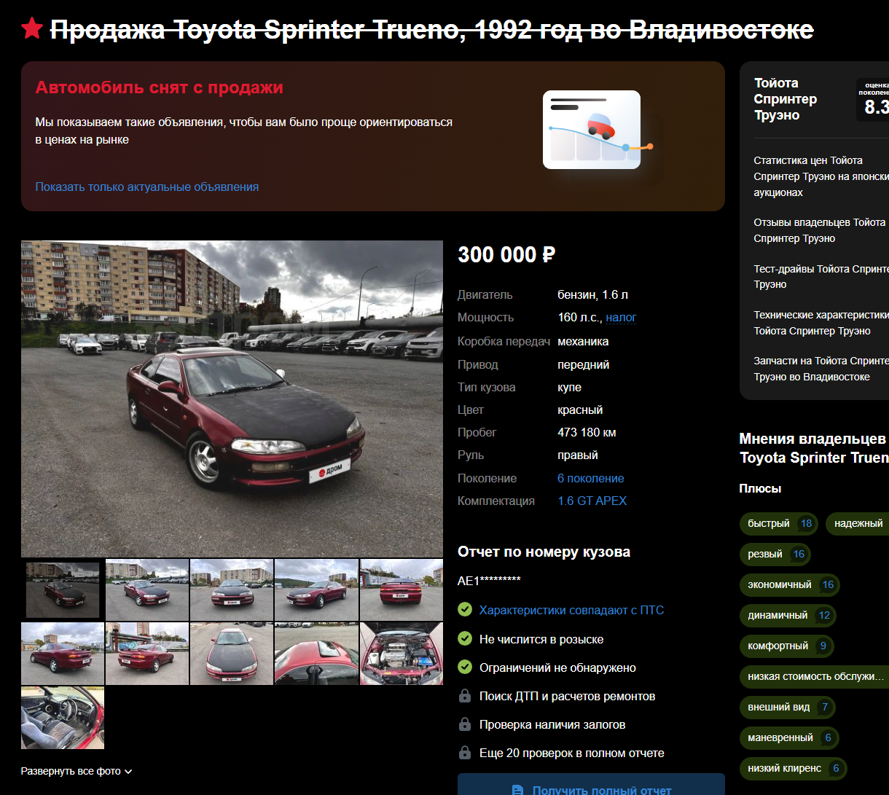Select second thumbnail in second row
This screenshot has height=795, width=889.
click(147, 654)
